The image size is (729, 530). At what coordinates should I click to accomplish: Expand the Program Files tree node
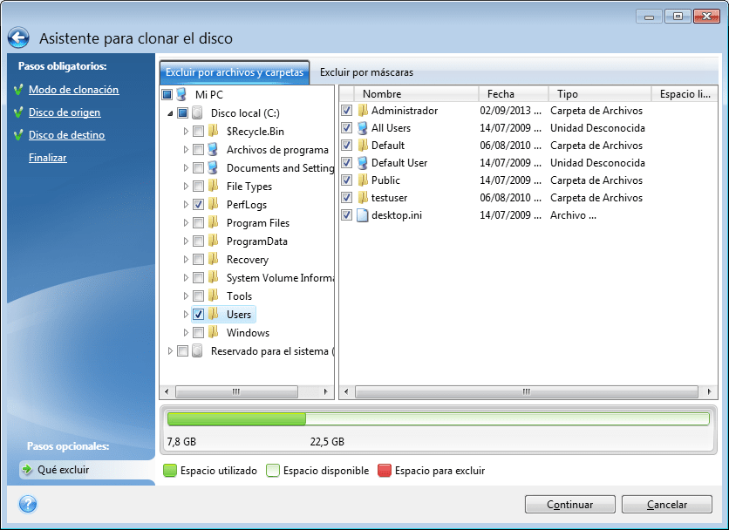(186, 223)
